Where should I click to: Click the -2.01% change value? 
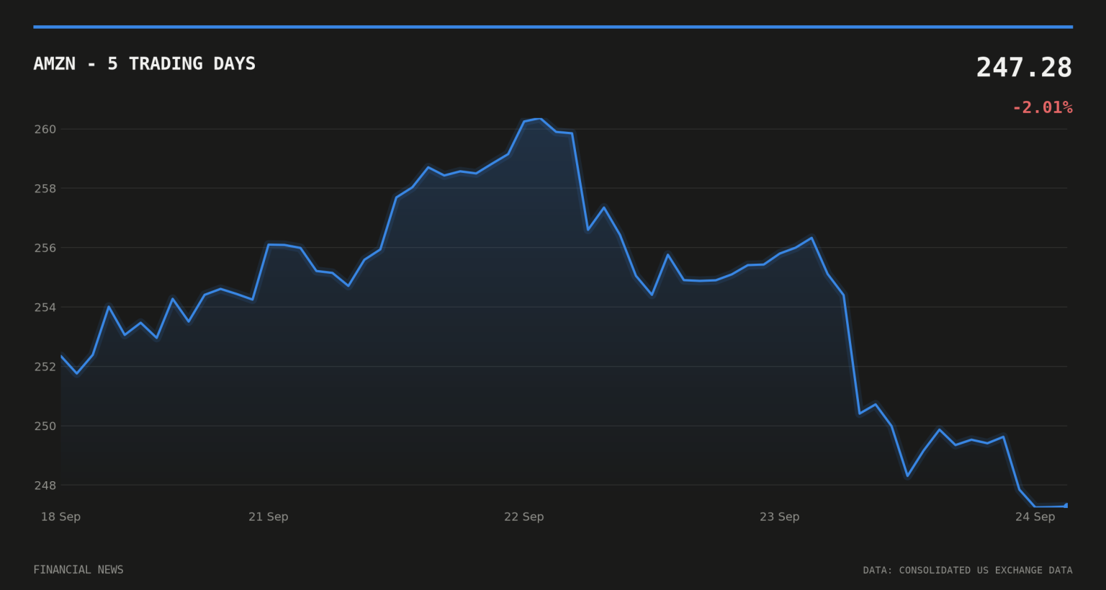pyautogui.click(x=1042, y=107)
